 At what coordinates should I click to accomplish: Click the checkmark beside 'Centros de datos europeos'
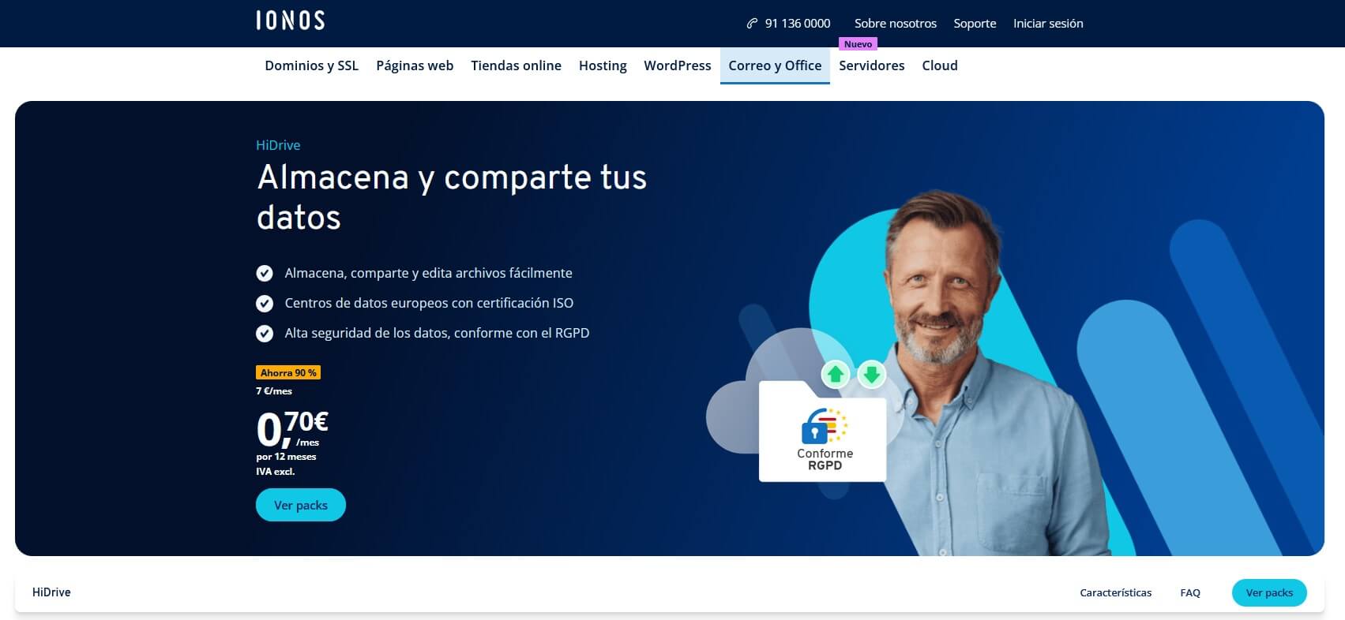265,303
